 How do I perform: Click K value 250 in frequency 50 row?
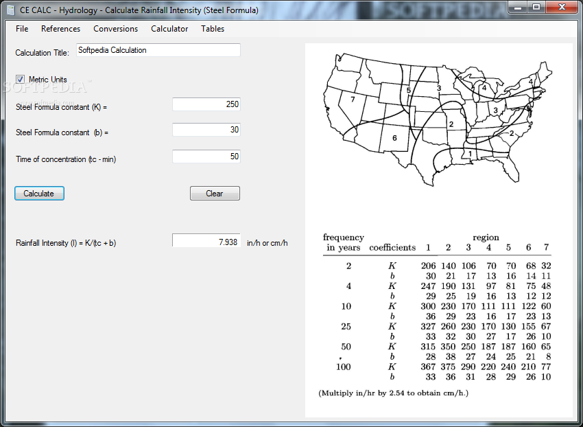[468, 347]
